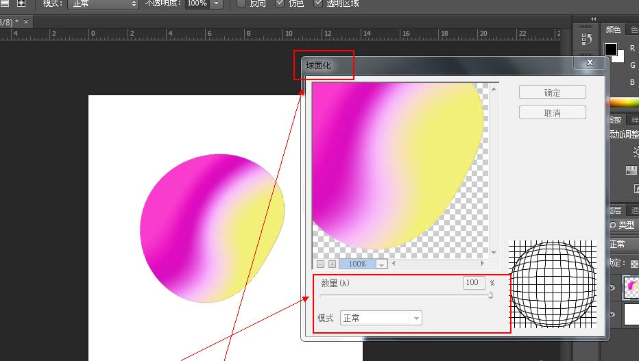Uncheck the 仿色 (Dither) checkbox
Viewport: 639px width, 361px height.
280,3
